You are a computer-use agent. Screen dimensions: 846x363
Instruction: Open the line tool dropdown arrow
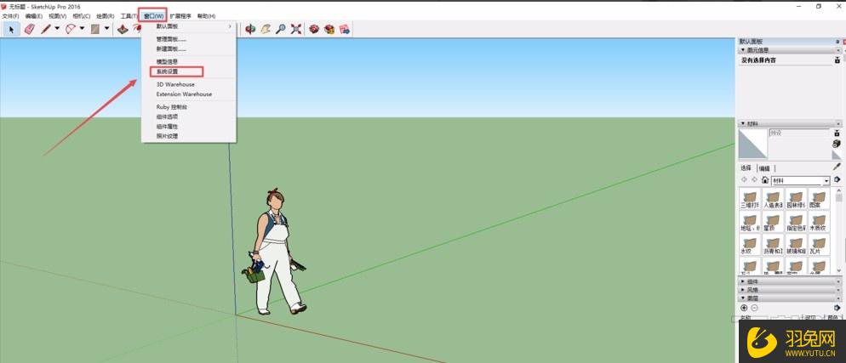click(57, 29)
